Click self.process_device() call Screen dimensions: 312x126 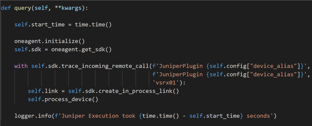click(63, 99)
